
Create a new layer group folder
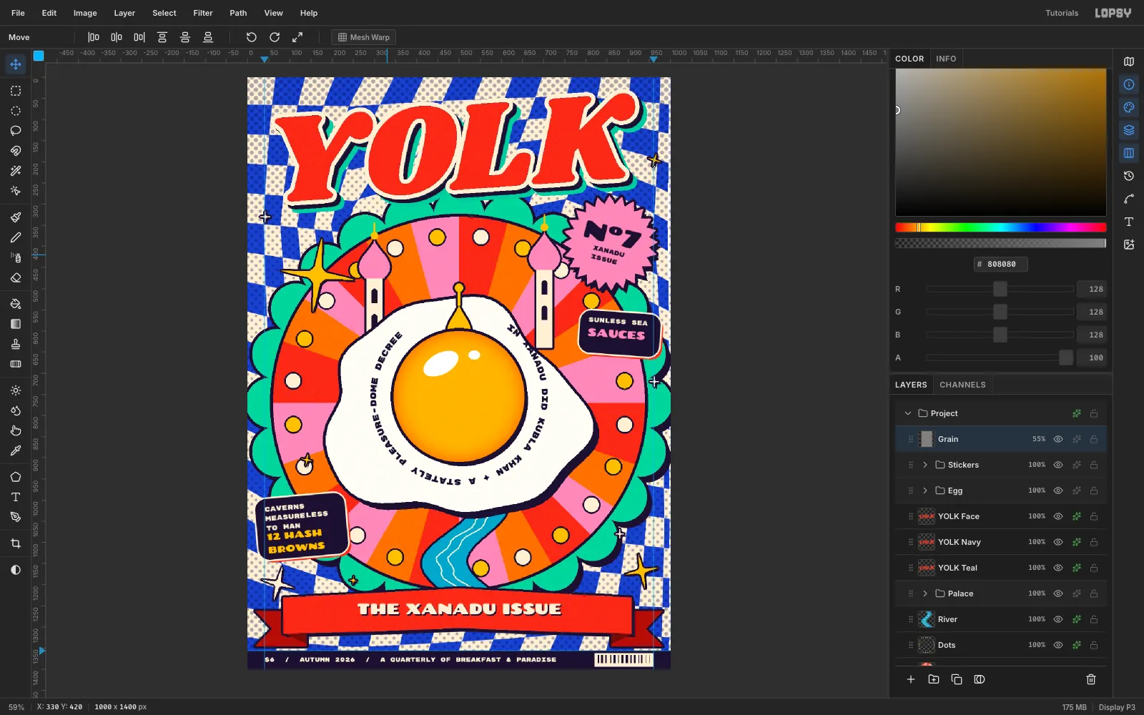coord(934,679)
